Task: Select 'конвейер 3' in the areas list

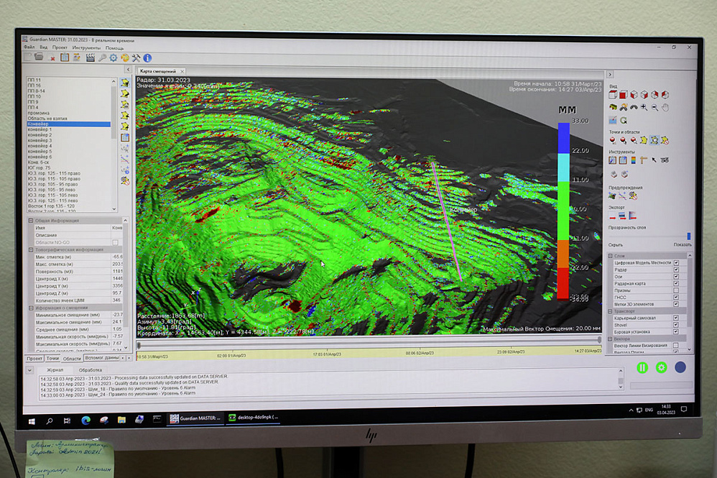Action: [40, 140]
